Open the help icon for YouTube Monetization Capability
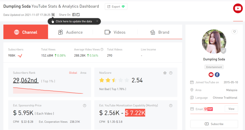245x130 pixels. coord(171,106)
